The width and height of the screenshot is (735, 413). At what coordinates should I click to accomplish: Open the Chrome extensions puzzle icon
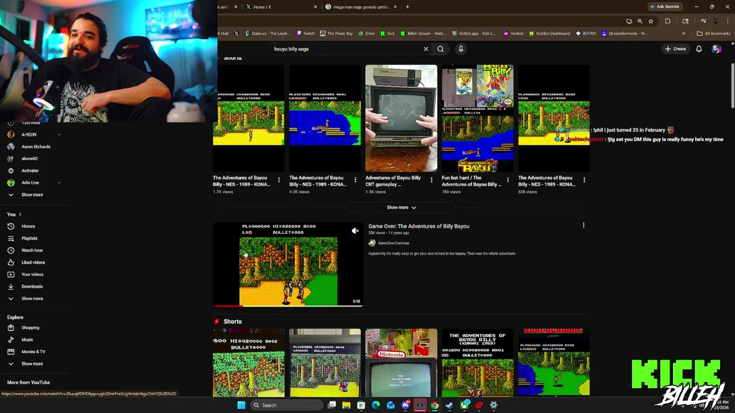click(x=667, y=21)
